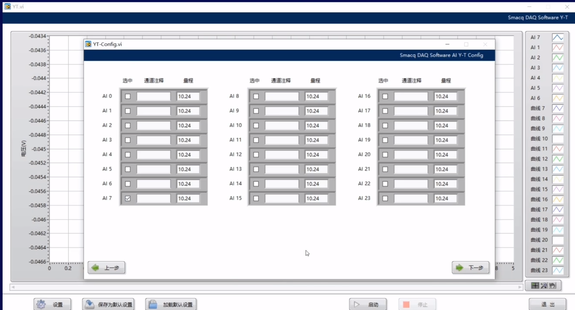Enable the AI 12 channel checkbox
Viewport: 575px width, 310px height.
(256, 155)
